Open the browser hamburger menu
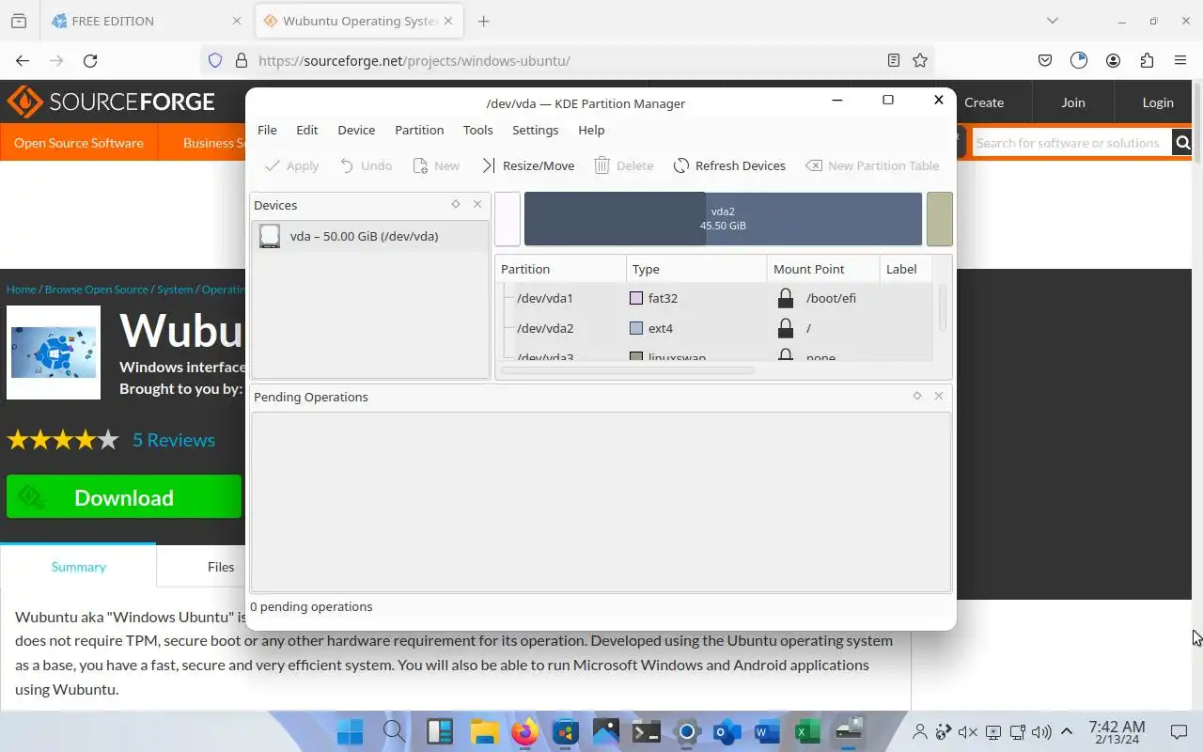The height and width of the screenshot is (752, 1203). [1180, 60]
